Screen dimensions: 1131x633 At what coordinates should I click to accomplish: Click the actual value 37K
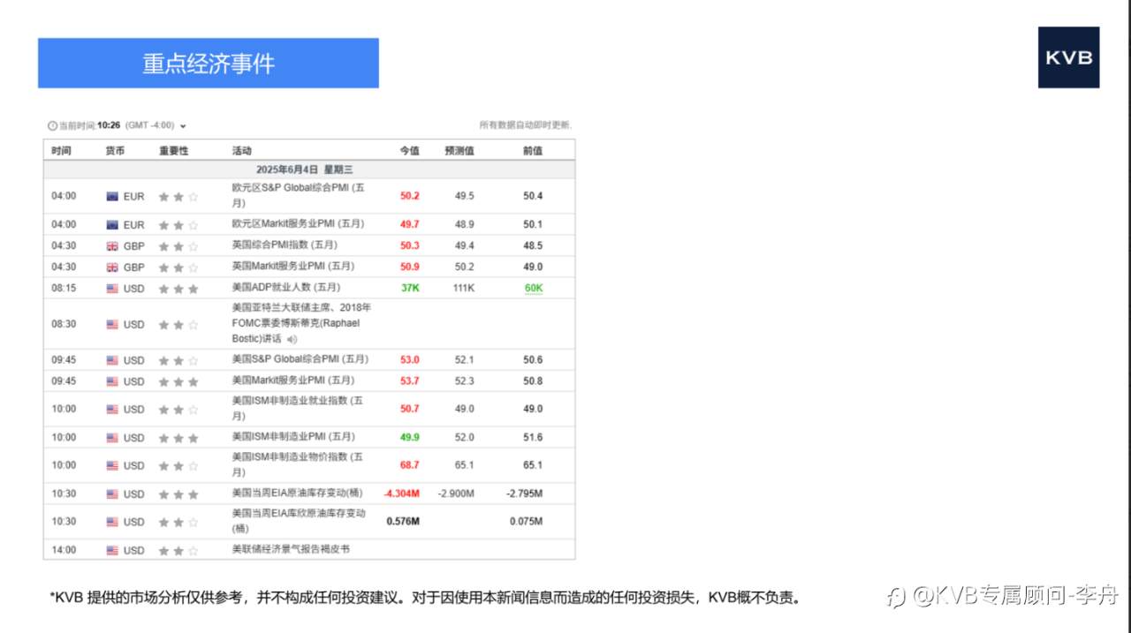pos(410,289)
